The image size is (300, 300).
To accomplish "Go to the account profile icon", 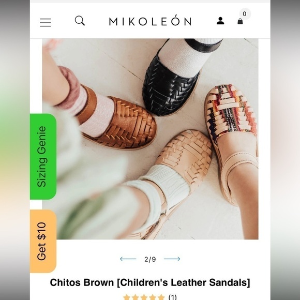I will point(220,21).
